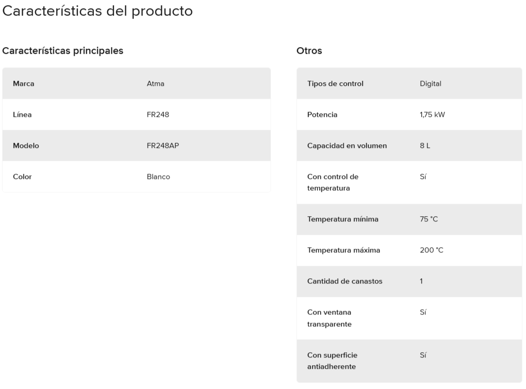
Task: Select the 'Capacidad en volumen' label
Action: [347, 146]
